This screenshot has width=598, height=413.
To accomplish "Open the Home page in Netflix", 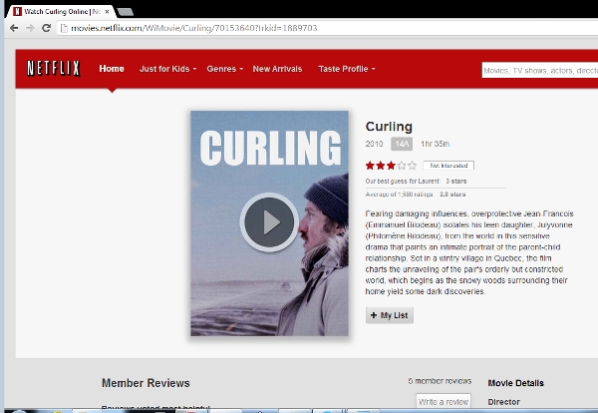I will point(112,69).
